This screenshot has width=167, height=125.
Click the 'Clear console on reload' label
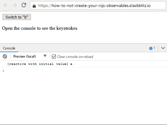[x=75, y=57]
